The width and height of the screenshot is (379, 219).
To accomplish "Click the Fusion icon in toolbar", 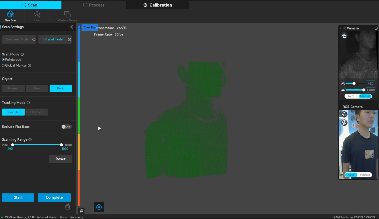I will [37, 15].
